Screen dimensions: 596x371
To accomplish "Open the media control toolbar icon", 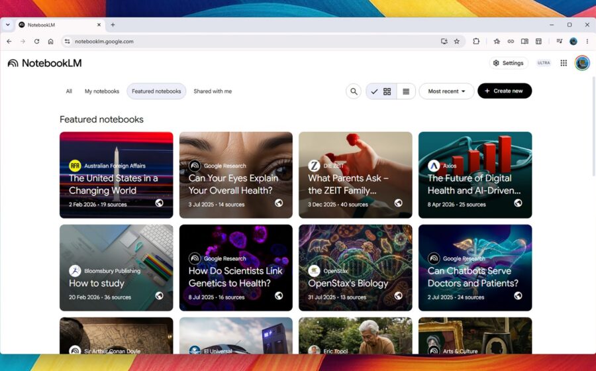I will pos(559,42).
